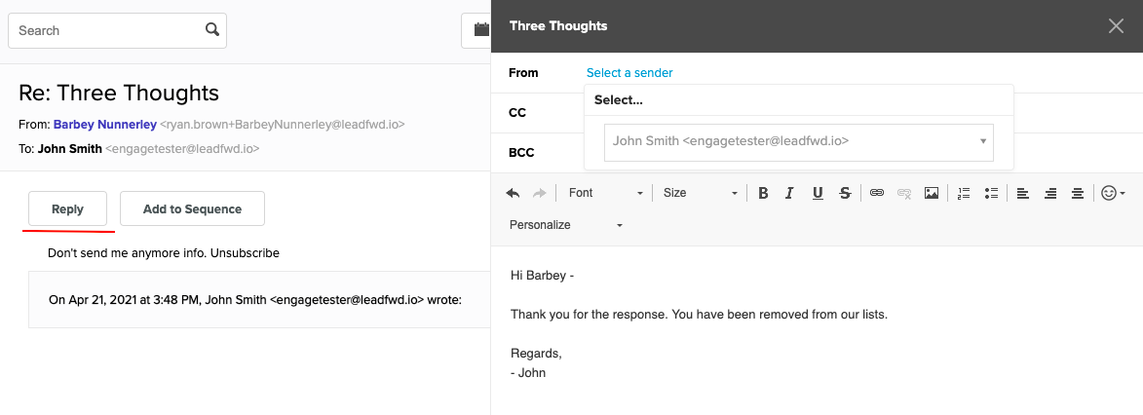
Task: Toggle underline formatting
Action: point(818,193)
